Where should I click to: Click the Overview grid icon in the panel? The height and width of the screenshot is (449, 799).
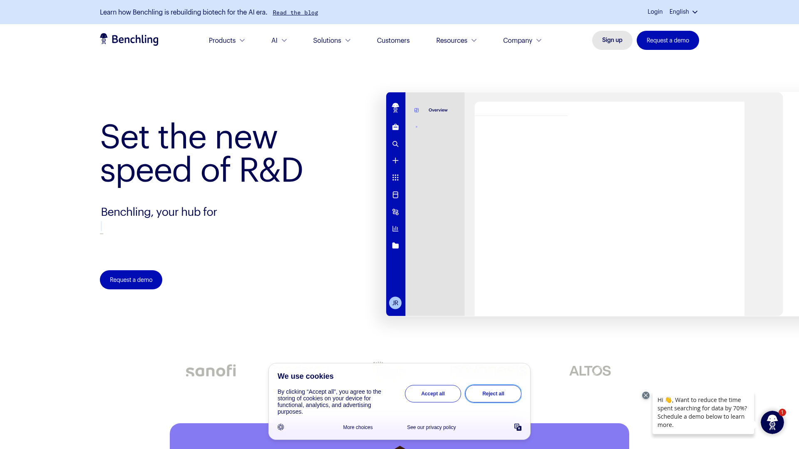point(417,110)
